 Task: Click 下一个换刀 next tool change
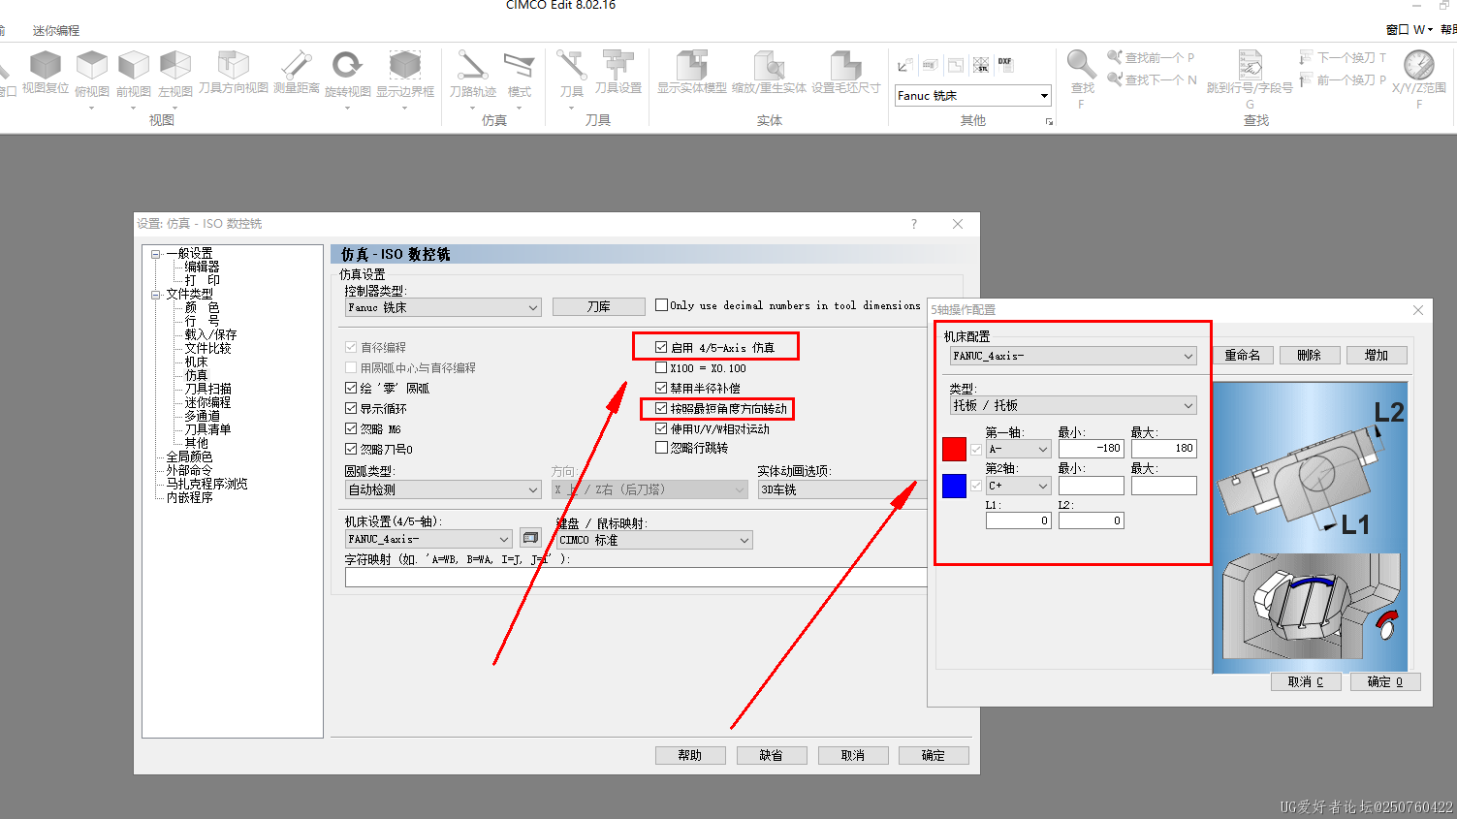pyautogui.click(x=1343, y=58)
